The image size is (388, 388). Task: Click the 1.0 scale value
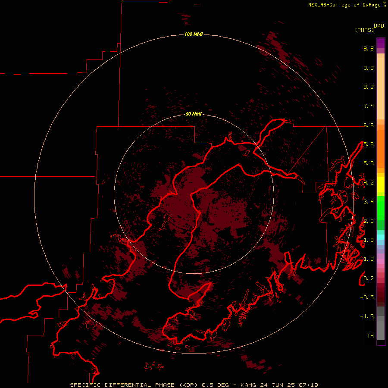coord(369,259)
